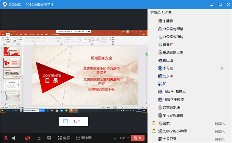232x143 pixels.
Task: Click 曹春红 avatar in member list
Action: 160,44
